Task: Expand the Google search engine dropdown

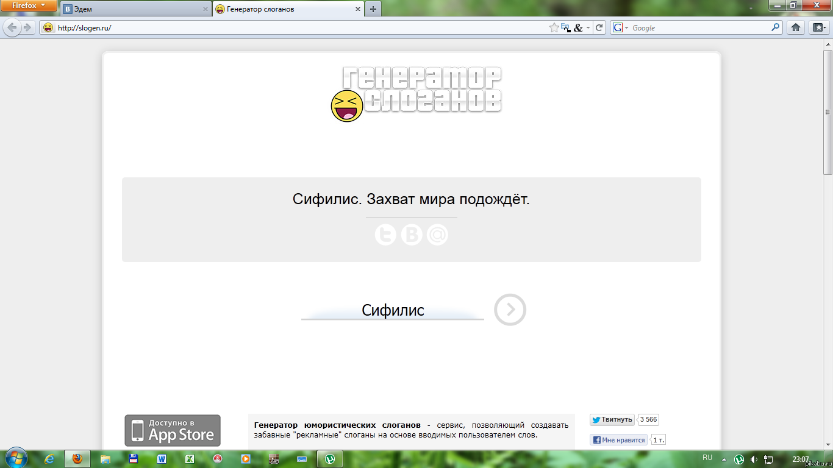Action: pyautogui.click(x=621, y=27)
